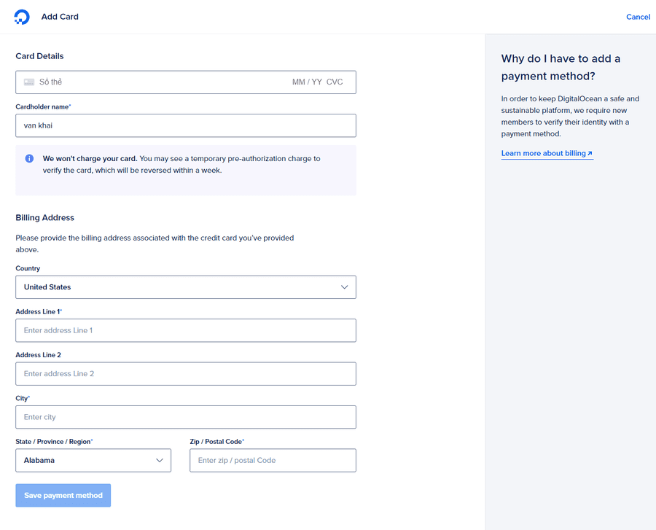Click the State dropdown chevron arrow
Viewport: 656px width, 530px height.
160,460
